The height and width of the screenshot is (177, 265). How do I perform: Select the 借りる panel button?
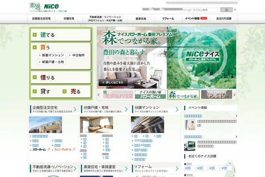click(61, 77)
